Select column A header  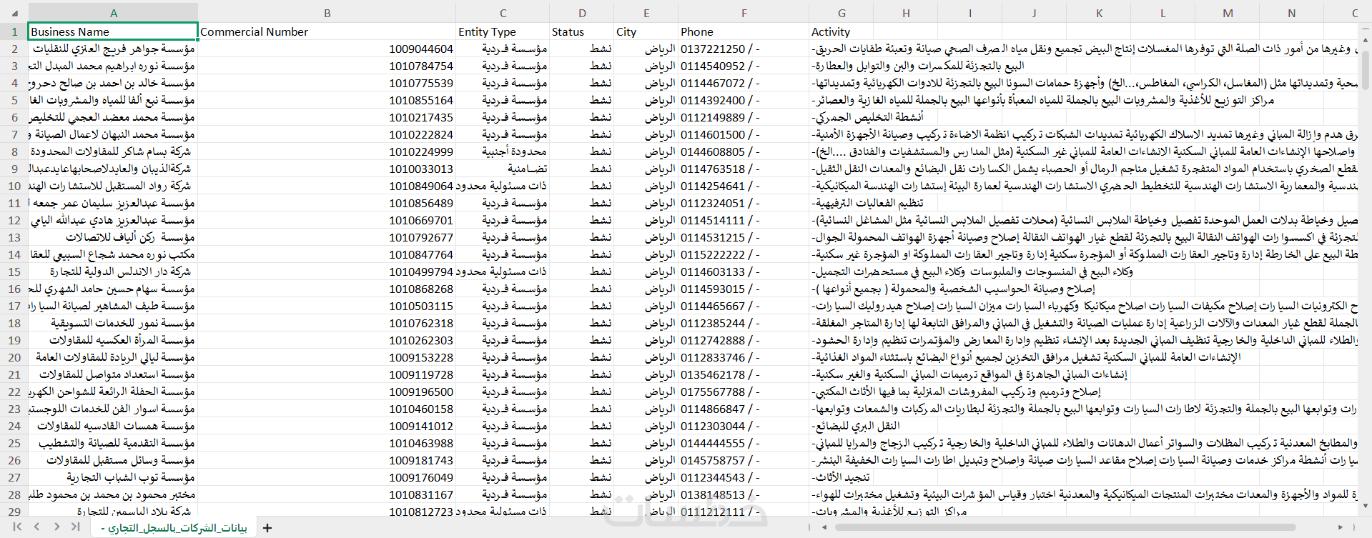tap(113, 13)
